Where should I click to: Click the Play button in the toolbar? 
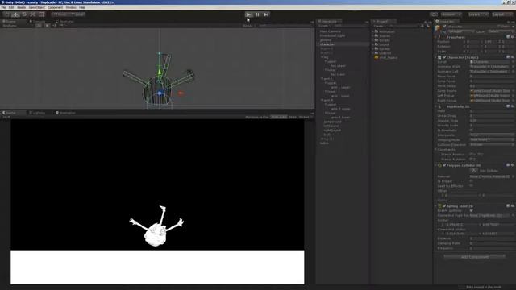pyautogui.click(x=249, y=14)
